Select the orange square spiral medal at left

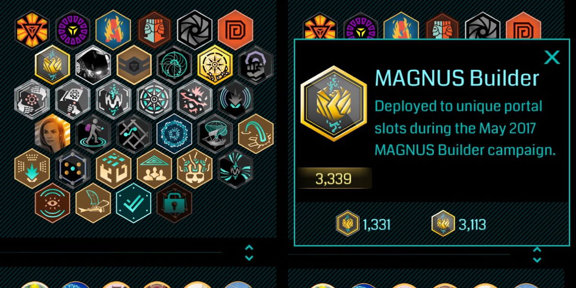[235, 30]
